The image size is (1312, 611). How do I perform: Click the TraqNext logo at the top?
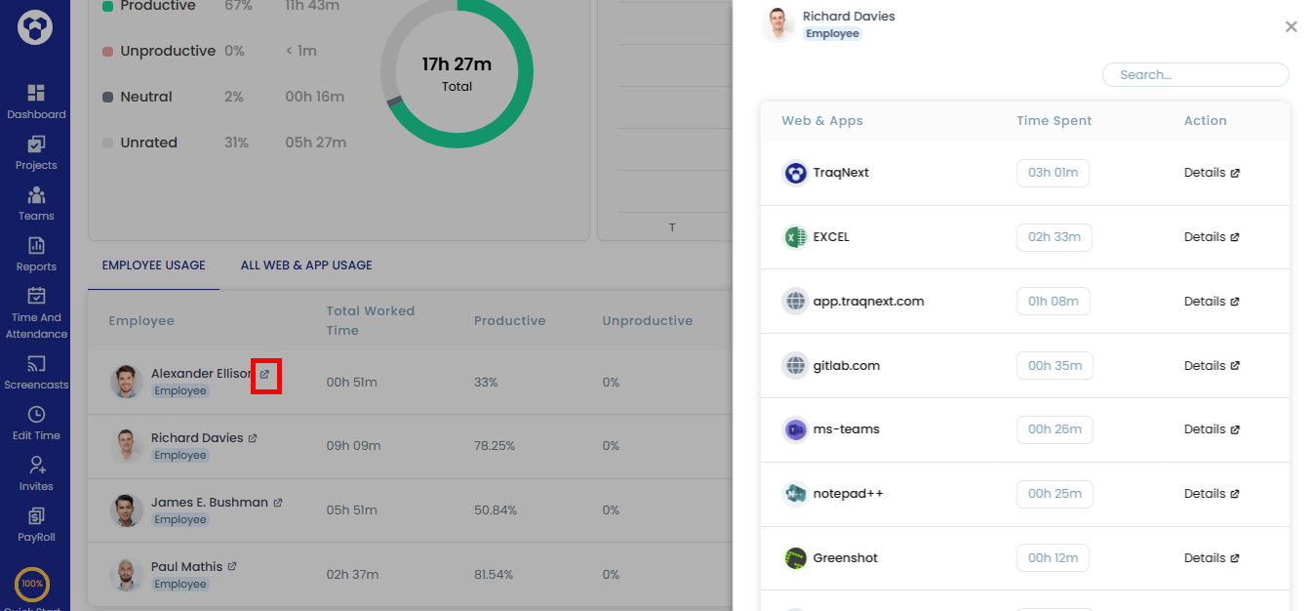pyautogui.click(x=35, y=27)
